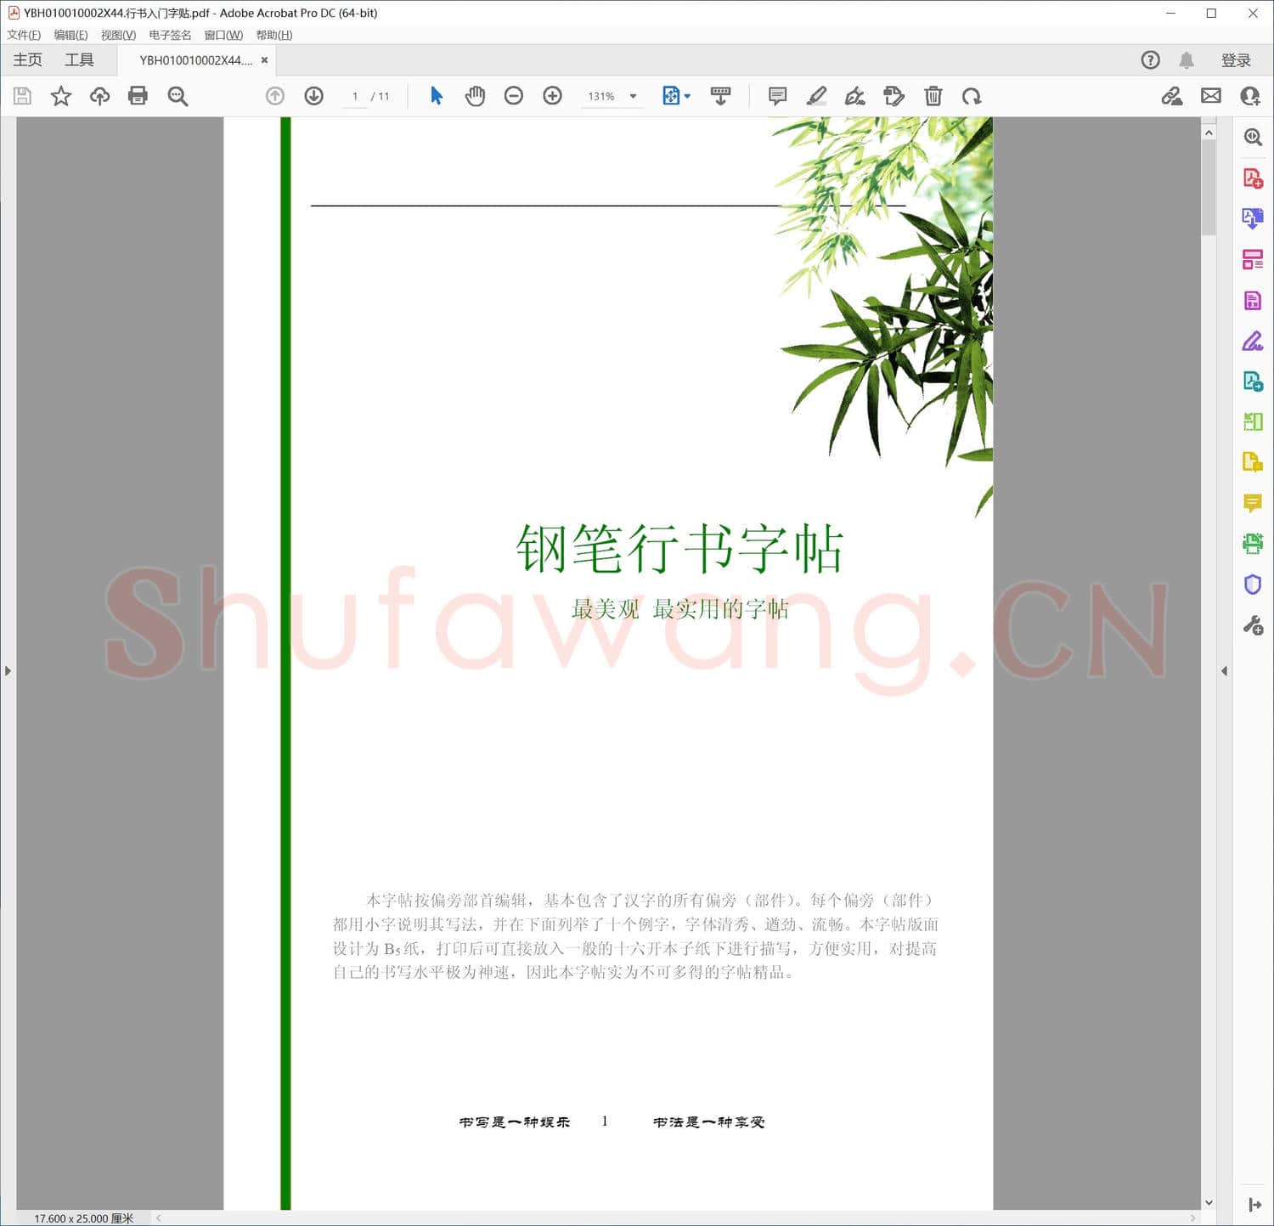The width and height of the screenshot is (1274, 1226).
Task: Go to next page with the down arrow
Action: pyautogui.click(x=313, y=96)
